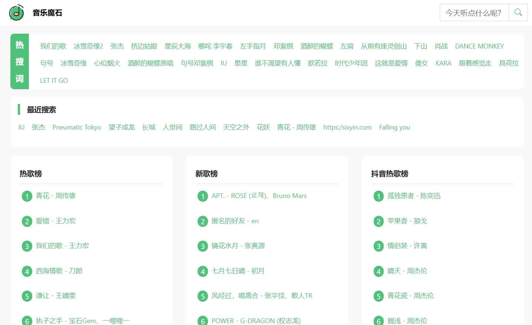
Task: Open recent search 青花 - 周传雄
Action: coord(297,127)
